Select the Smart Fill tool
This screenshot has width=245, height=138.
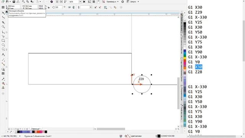3,88
